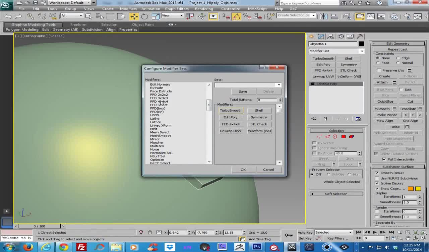Open the Modify command panel tab
The height and width of the screenshot is (252, 429).
[321, 36]
